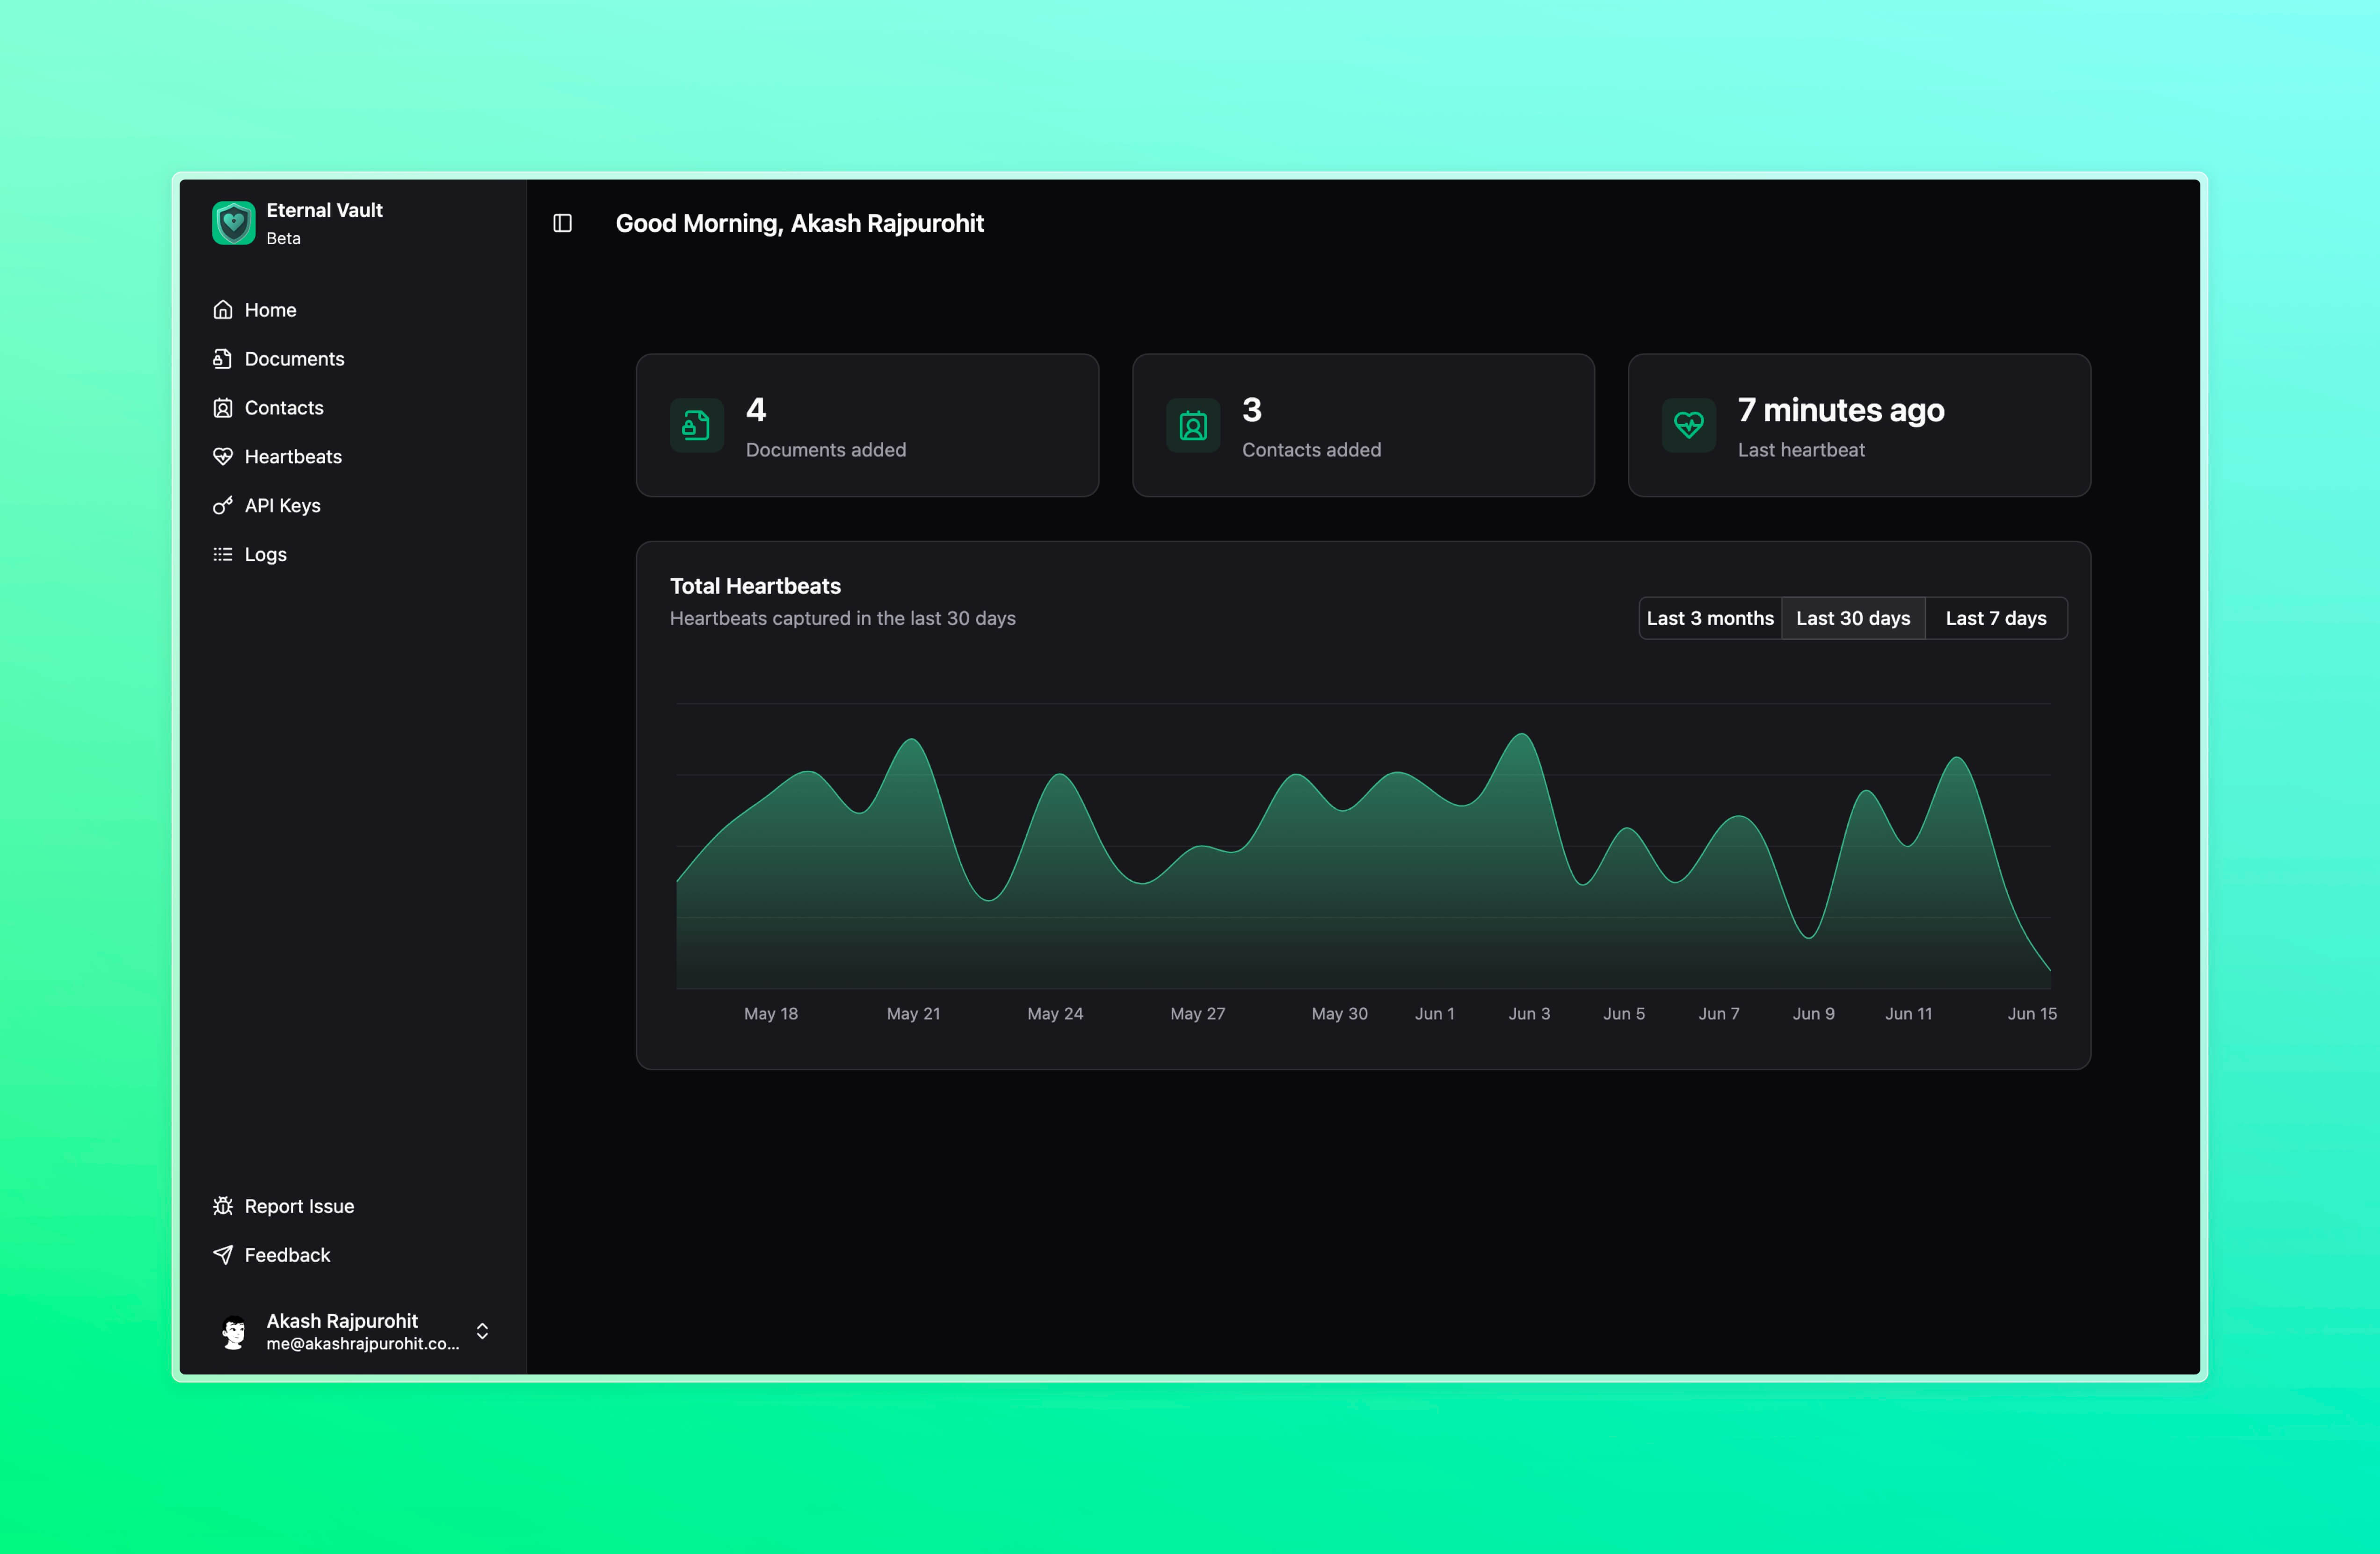Click the May 24 axis label
This screenshot has width=2380, height=1554.
[1055, 1014]
